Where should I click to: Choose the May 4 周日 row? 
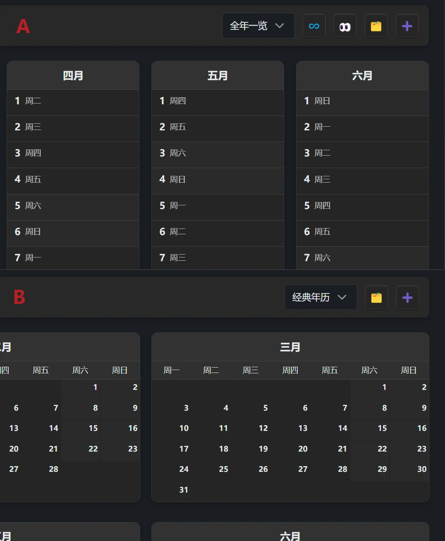(x=218, y=180)
